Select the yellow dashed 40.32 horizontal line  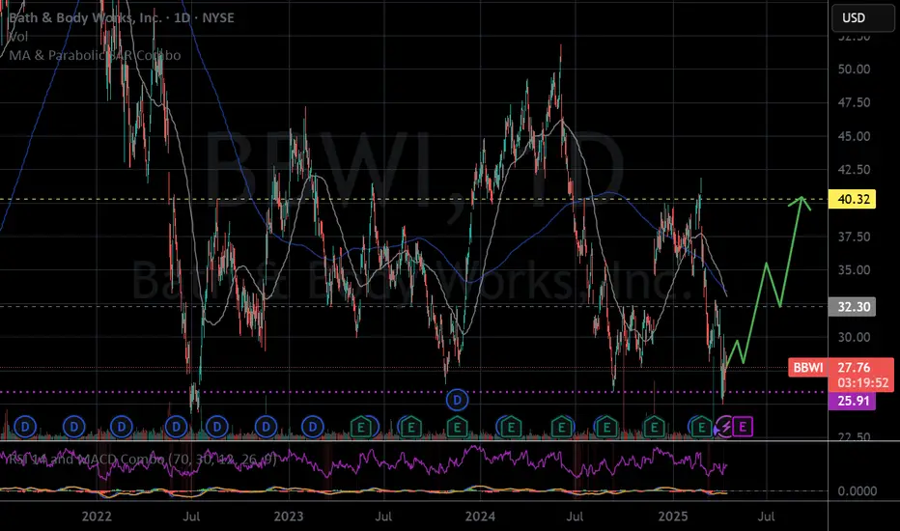(413, 199)
